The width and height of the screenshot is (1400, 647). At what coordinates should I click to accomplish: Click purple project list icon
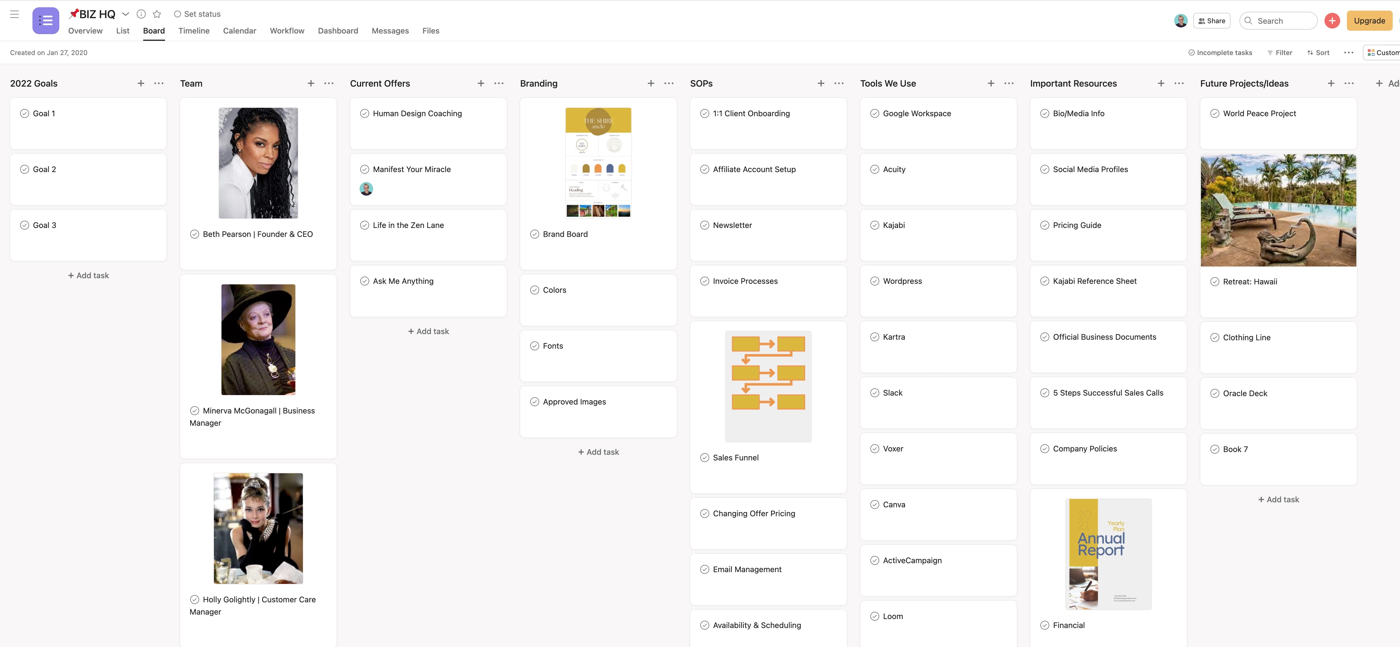pyautogui.click(x=46, y=21)
